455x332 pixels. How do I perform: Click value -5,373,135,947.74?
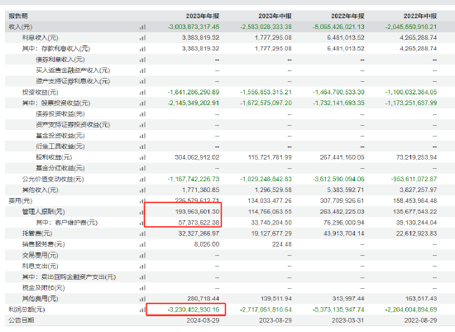click(338, 310)
